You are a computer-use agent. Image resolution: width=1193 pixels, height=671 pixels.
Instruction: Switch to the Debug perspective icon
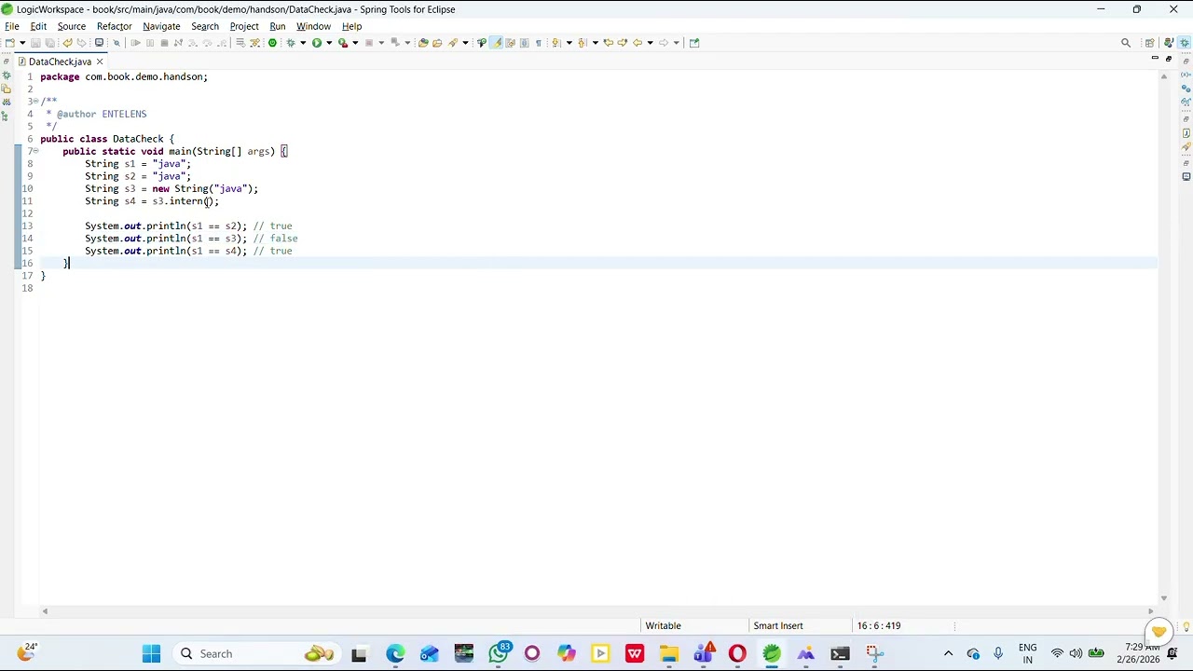1184,43
